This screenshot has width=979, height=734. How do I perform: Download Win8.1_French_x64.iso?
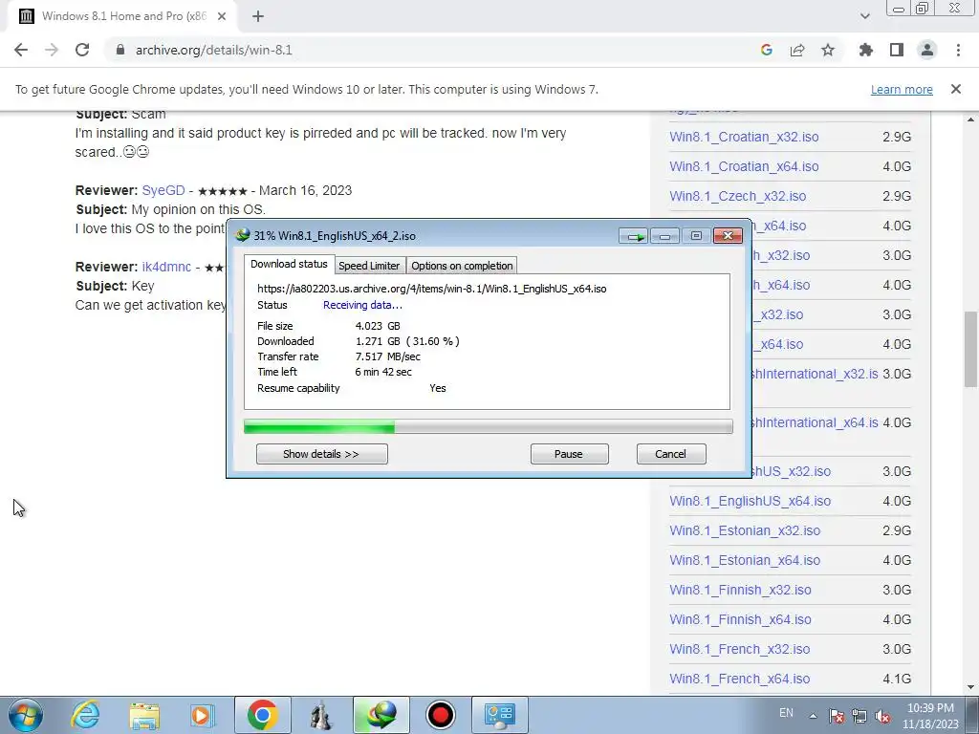739,680
